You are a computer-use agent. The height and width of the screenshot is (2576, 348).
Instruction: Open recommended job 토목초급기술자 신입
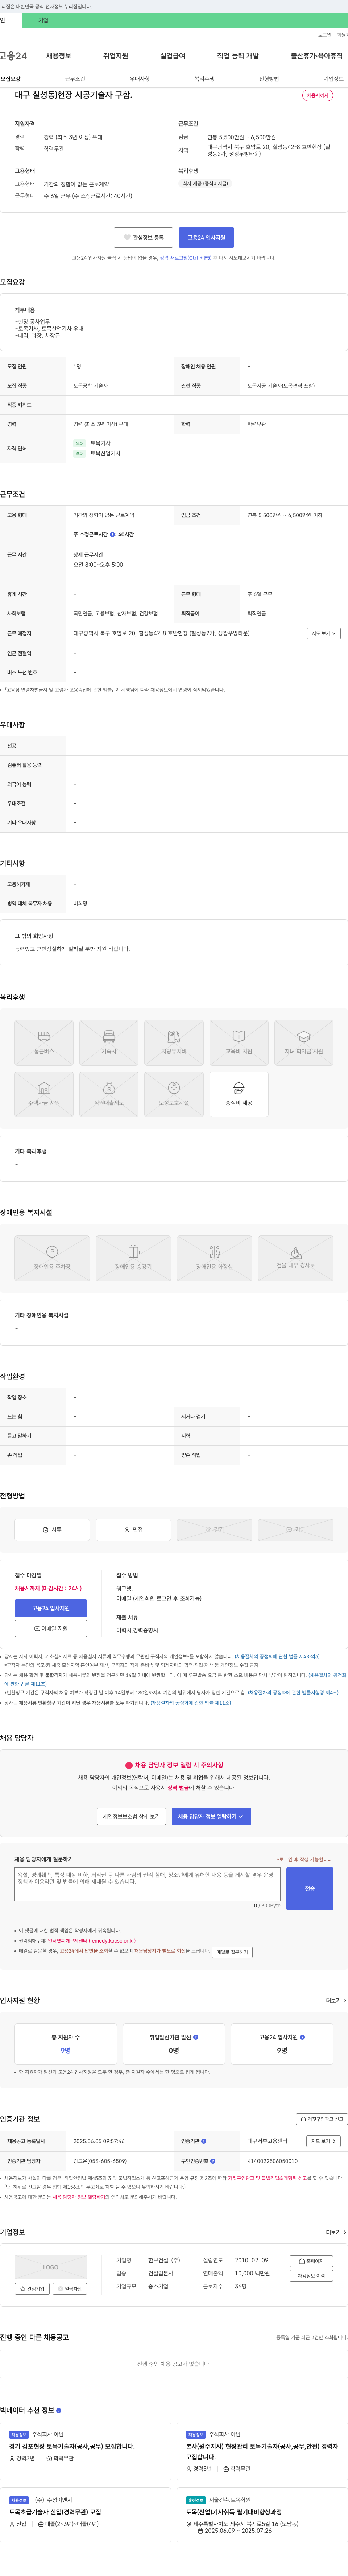55,2512
